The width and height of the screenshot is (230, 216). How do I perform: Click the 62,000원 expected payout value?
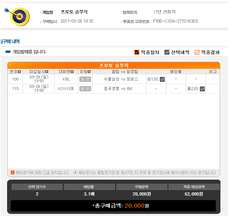coord(194,194)
